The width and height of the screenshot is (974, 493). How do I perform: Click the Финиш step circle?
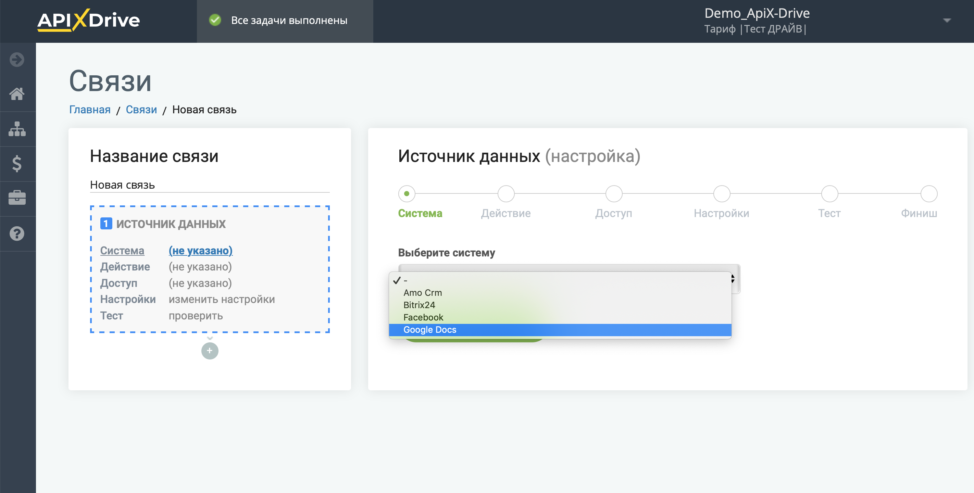tap(929, 193)
